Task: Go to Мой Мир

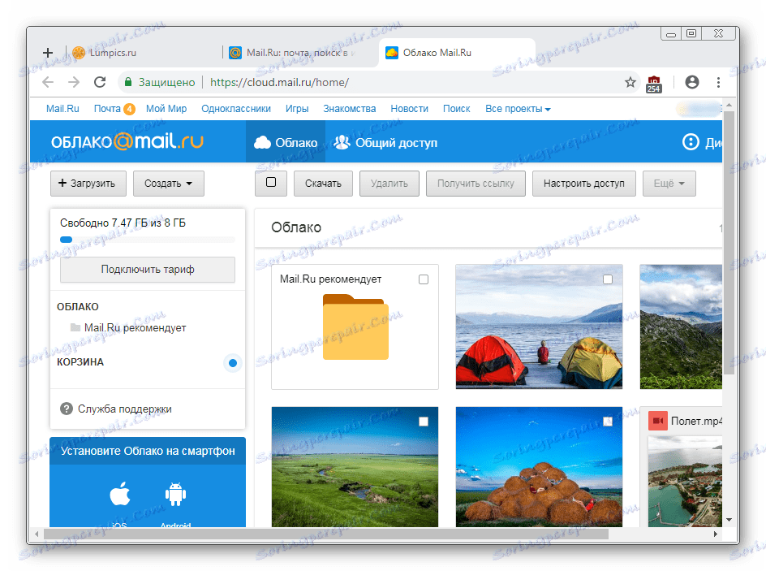Action: pos(166,109)
